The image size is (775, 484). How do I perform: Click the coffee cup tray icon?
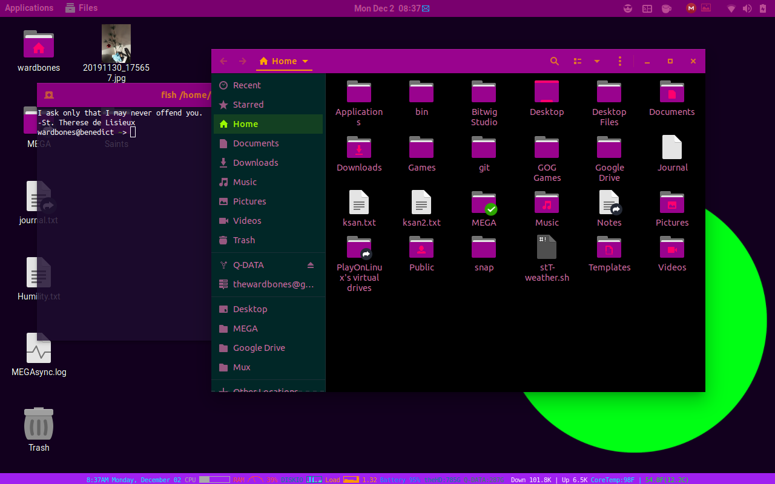(666, 8)
